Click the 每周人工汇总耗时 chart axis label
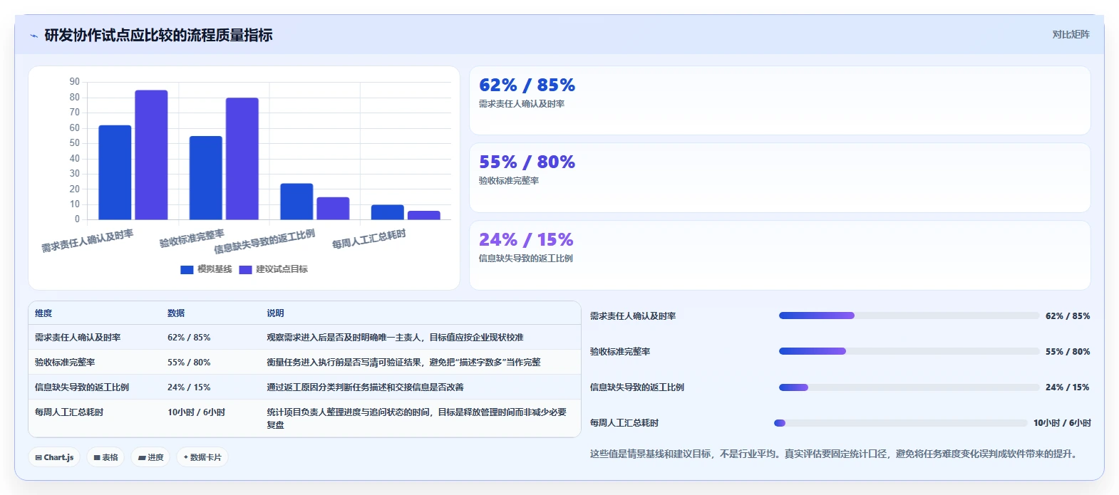 [368, 239]
